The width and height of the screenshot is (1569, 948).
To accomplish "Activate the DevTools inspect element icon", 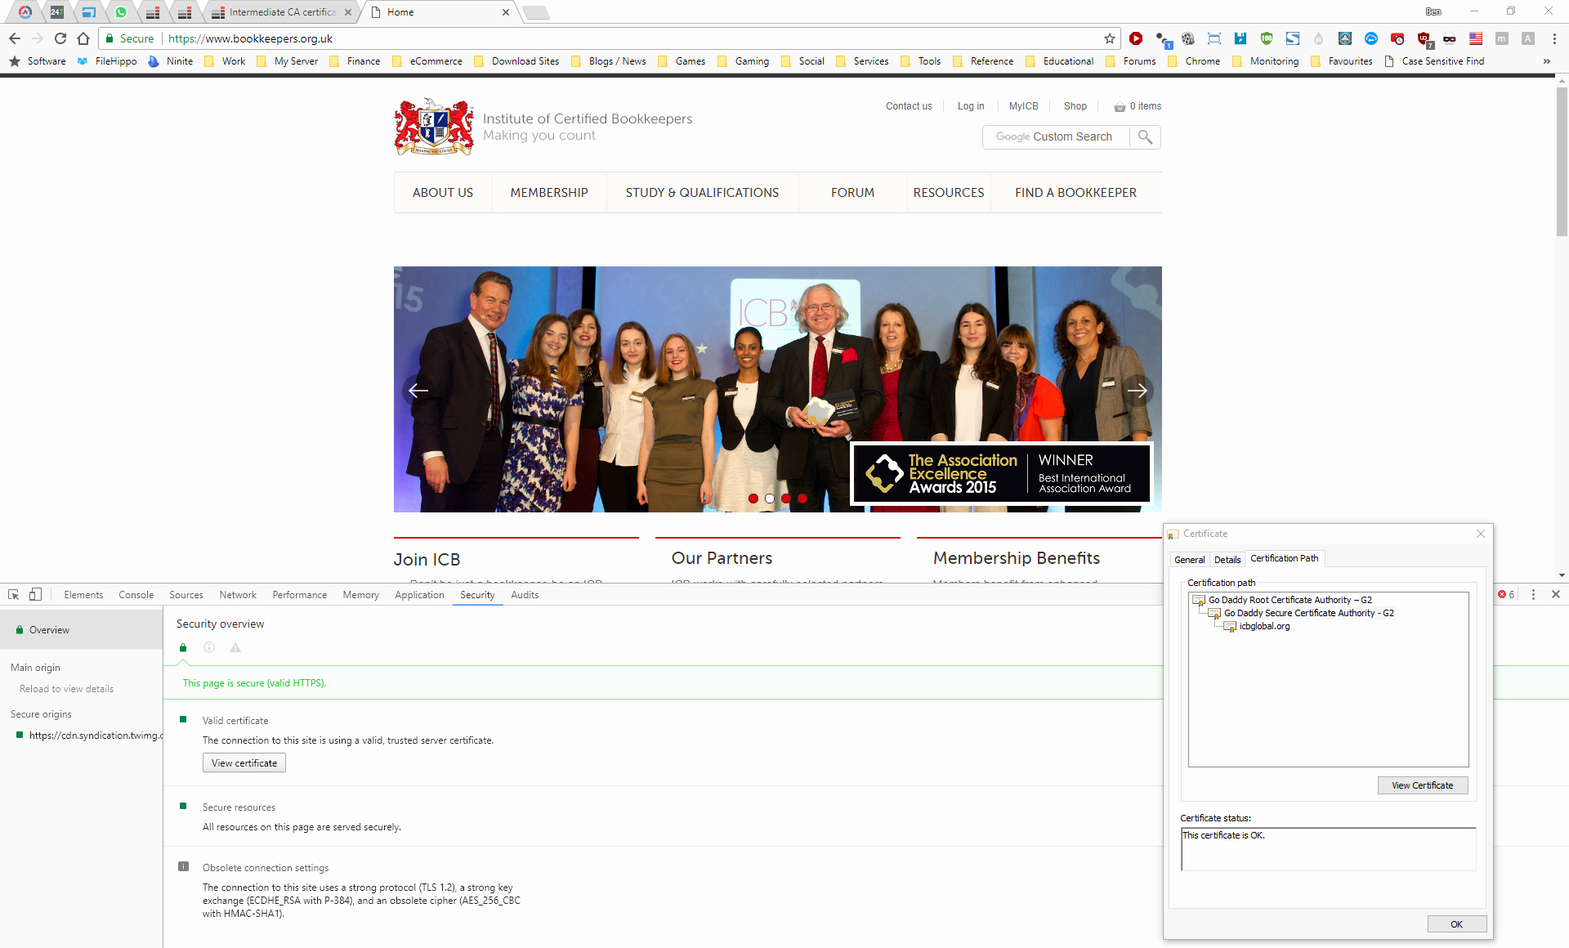I will [14, 595].
